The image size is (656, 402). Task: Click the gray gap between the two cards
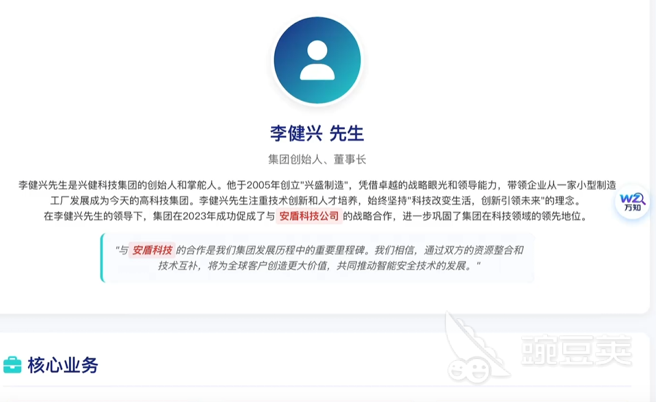(318, 323)
